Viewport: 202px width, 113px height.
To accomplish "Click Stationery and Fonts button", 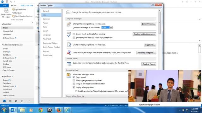I will pyautogui.click(x=146, y=53).
